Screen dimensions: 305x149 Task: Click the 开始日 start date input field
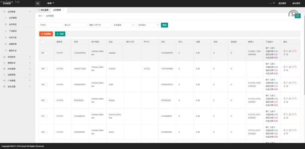coord(50,25)
